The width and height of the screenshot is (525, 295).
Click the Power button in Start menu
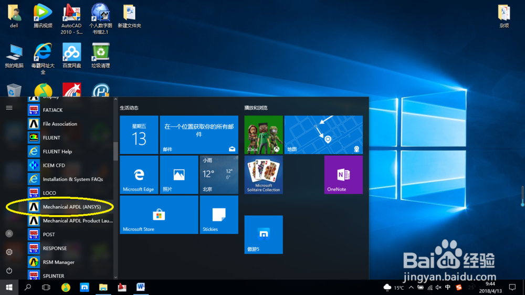9,270
